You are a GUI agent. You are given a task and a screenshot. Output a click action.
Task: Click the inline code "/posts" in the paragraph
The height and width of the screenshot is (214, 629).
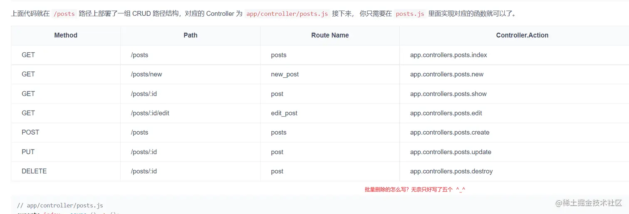[64, 14]
